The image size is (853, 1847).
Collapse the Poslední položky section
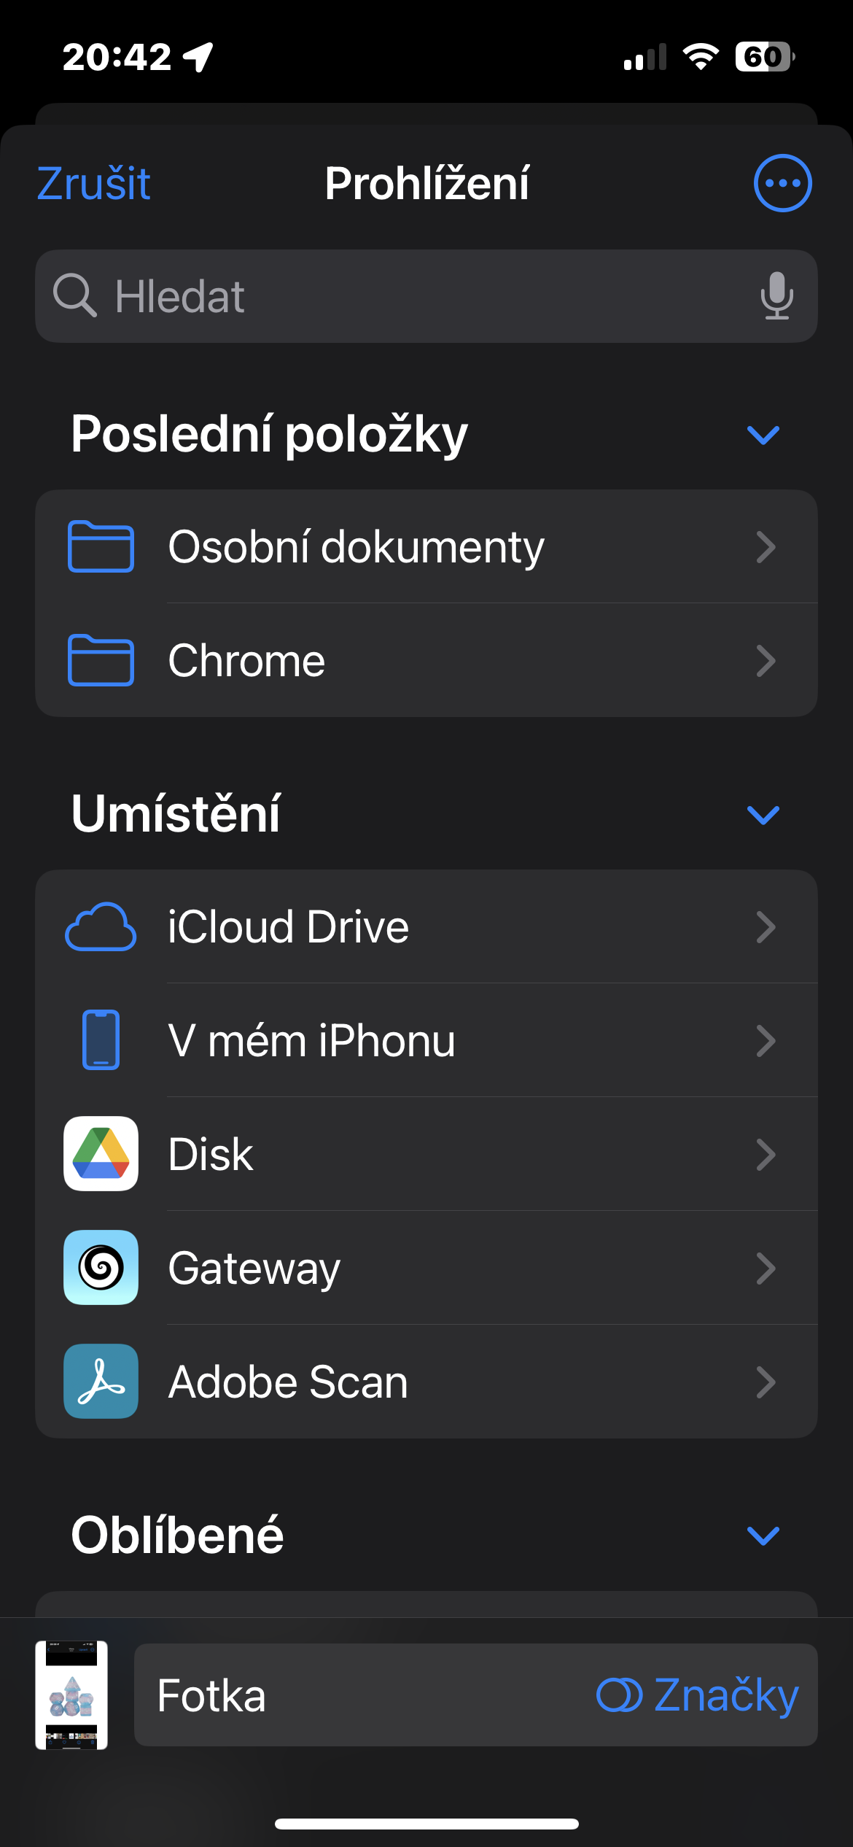(763, 435)
